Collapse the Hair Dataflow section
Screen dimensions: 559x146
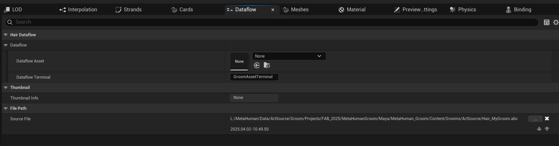pyautogui.click(x=6, y=35)
